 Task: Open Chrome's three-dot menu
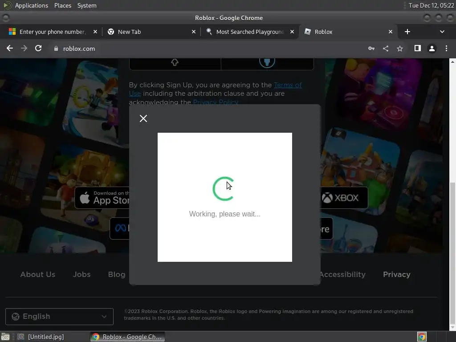(x=446, y=49)
